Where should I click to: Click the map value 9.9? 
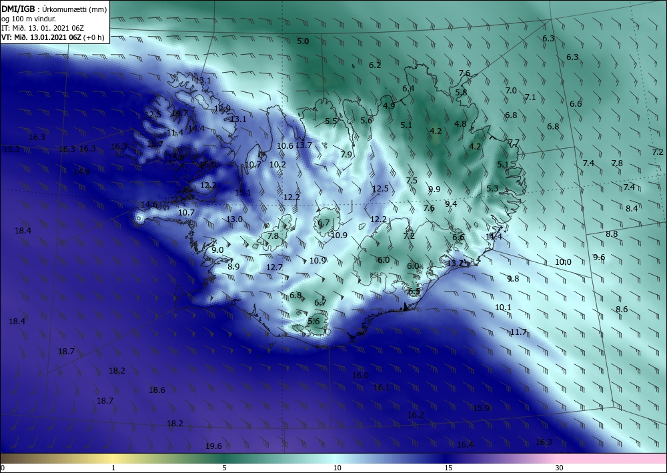(x=434, y=189)
